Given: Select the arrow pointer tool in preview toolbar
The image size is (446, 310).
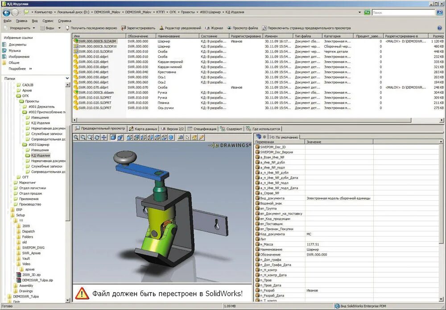Looking at the screenshot, I should pos(187,137).
